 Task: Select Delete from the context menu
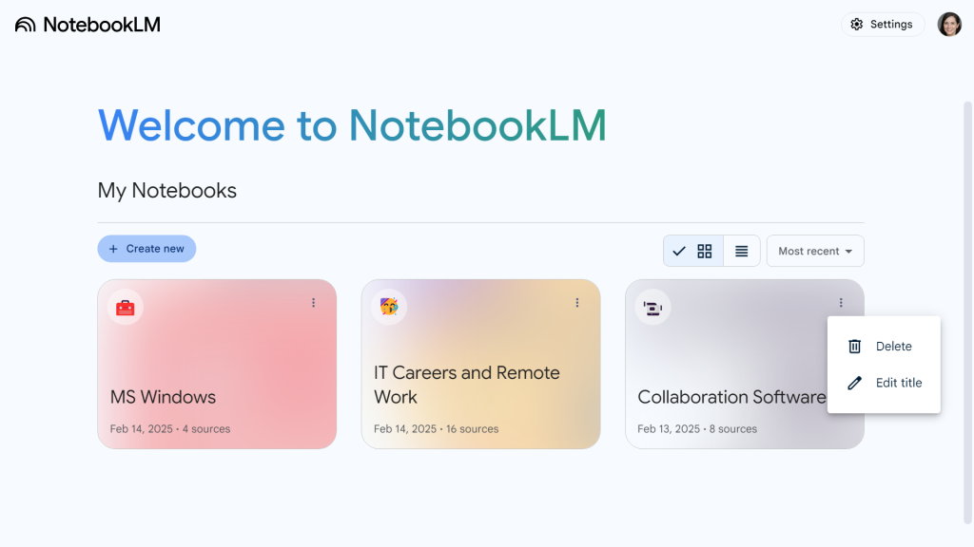click(x=893, y=347)
